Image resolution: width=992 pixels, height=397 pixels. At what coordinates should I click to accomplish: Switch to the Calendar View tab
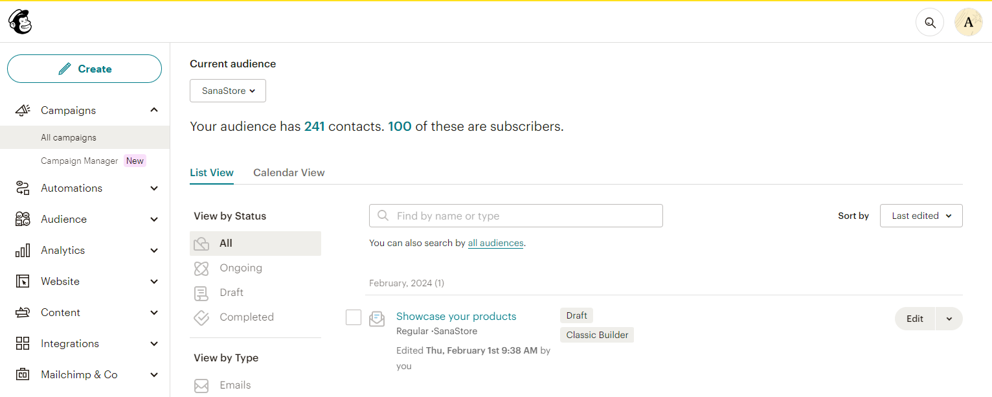[289, 172]
